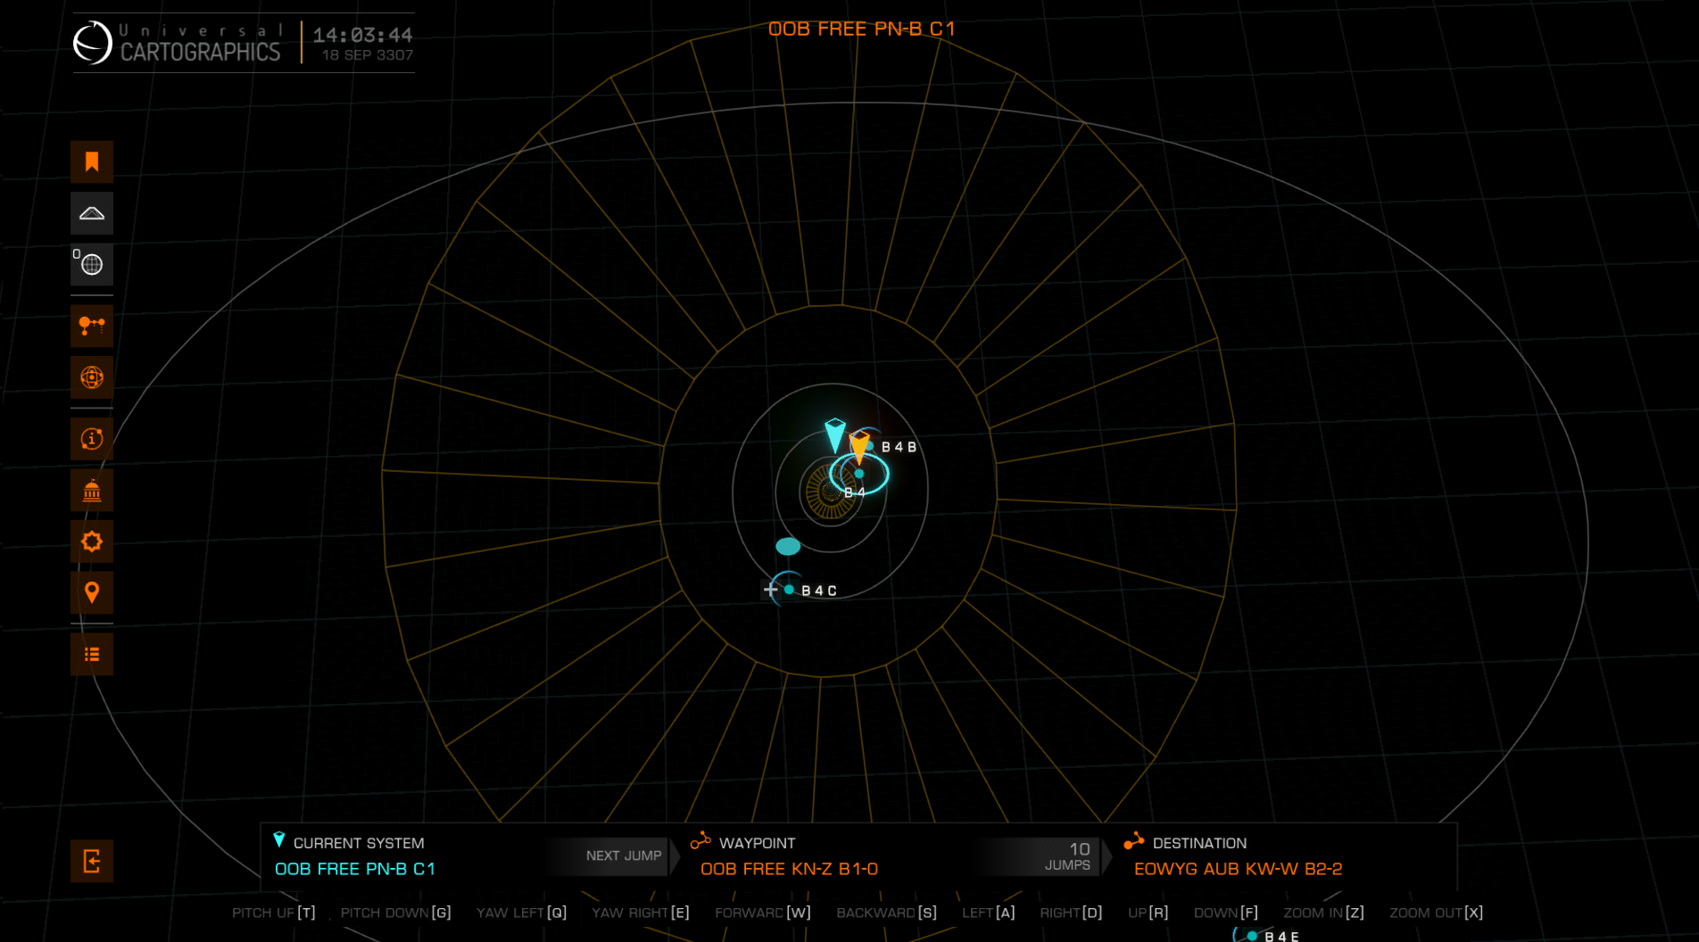Select the cyan oval body above B 4 C
The image size is (1699, 942).
pyautogui.click(x=788, y=546)
